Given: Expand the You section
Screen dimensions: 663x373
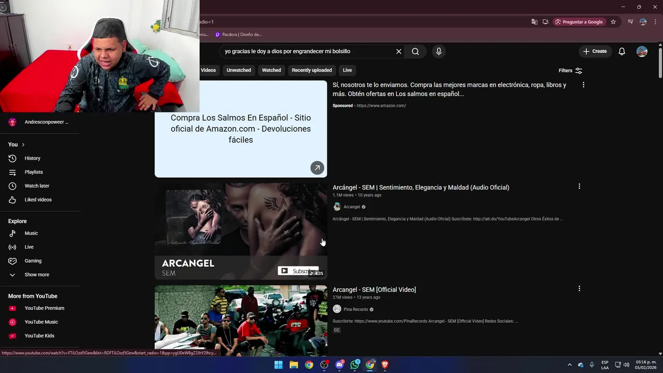Looking at the screenshot, I should (x=17, y=145).
